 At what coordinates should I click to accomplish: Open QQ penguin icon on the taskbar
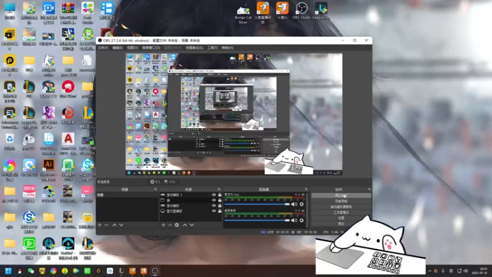coord(20,271)
